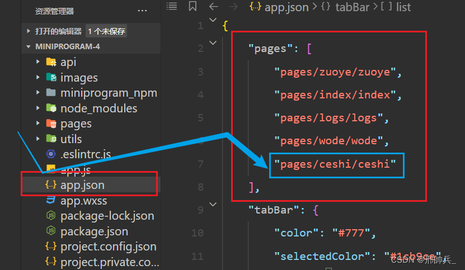Fold the pages array at line 2
The height and width of the screenshot is (270, 465).
tap(213, 43)
